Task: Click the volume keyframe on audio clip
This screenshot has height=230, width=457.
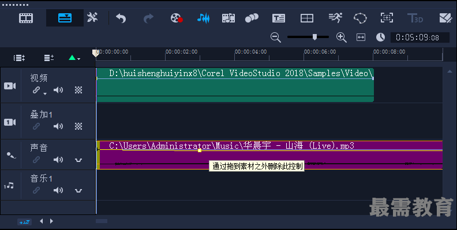Action: point(200,150)
